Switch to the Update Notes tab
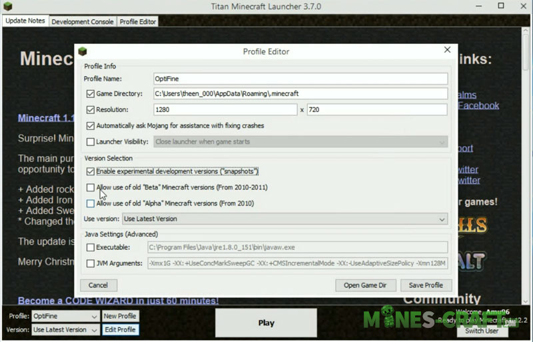 click(x=25, y=21)
